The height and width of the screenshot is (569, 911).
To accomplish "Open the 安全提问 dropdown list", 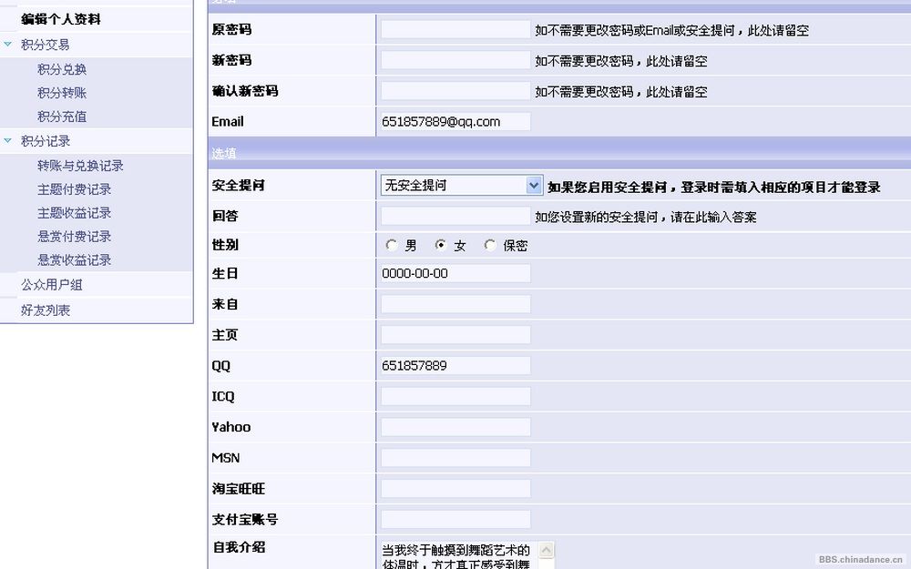I will pos(534,185).
